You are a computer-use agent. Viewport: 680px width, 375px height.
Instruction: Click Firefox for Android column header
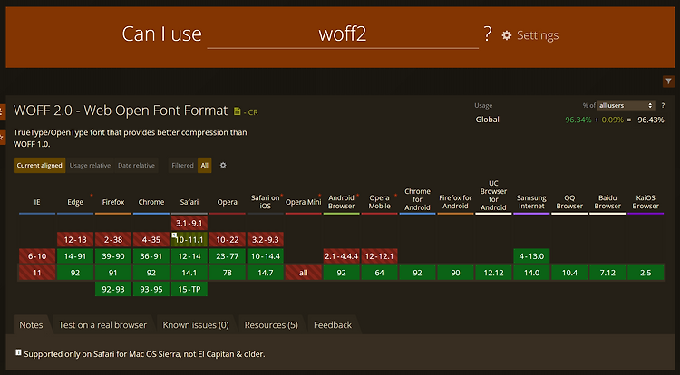tap(455, 202)
